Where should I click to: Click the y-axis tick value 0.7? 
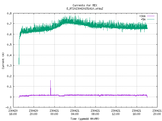pyautogui.click(x=9, y=24)
